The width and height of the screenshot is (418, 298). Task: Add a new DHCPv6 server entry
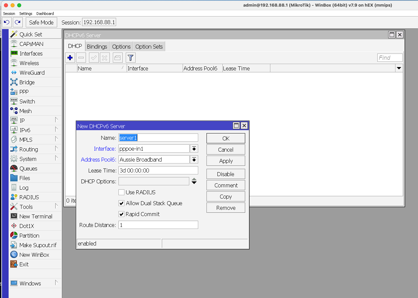point(70,57)
